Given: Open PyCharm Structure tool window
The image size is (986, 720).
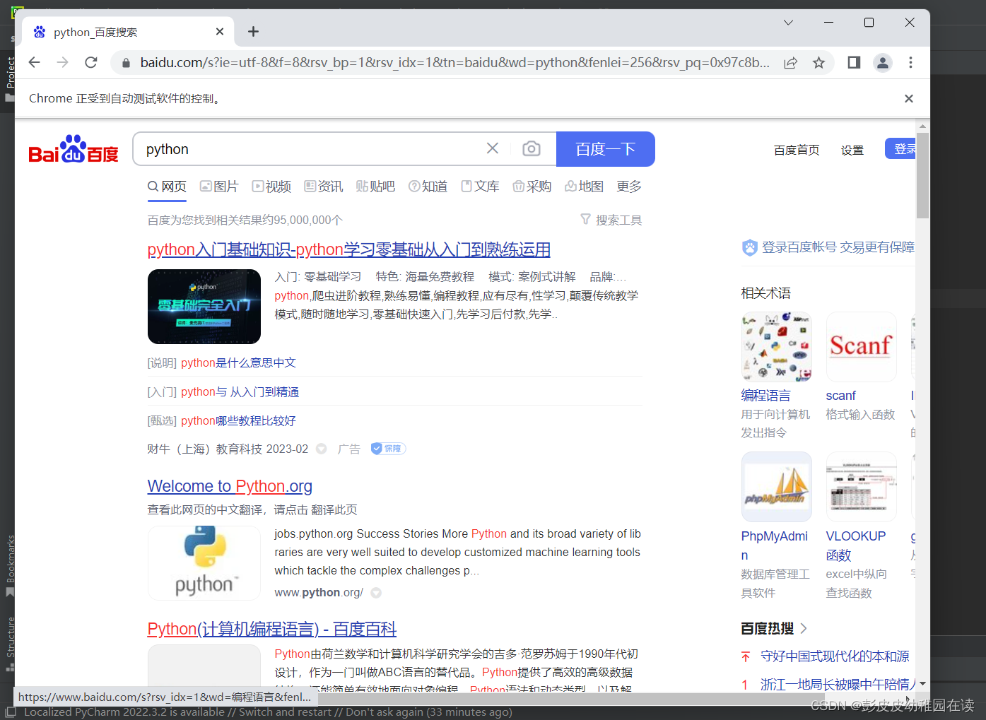Looking at the screenshot, I should click(x=10, y=643).
